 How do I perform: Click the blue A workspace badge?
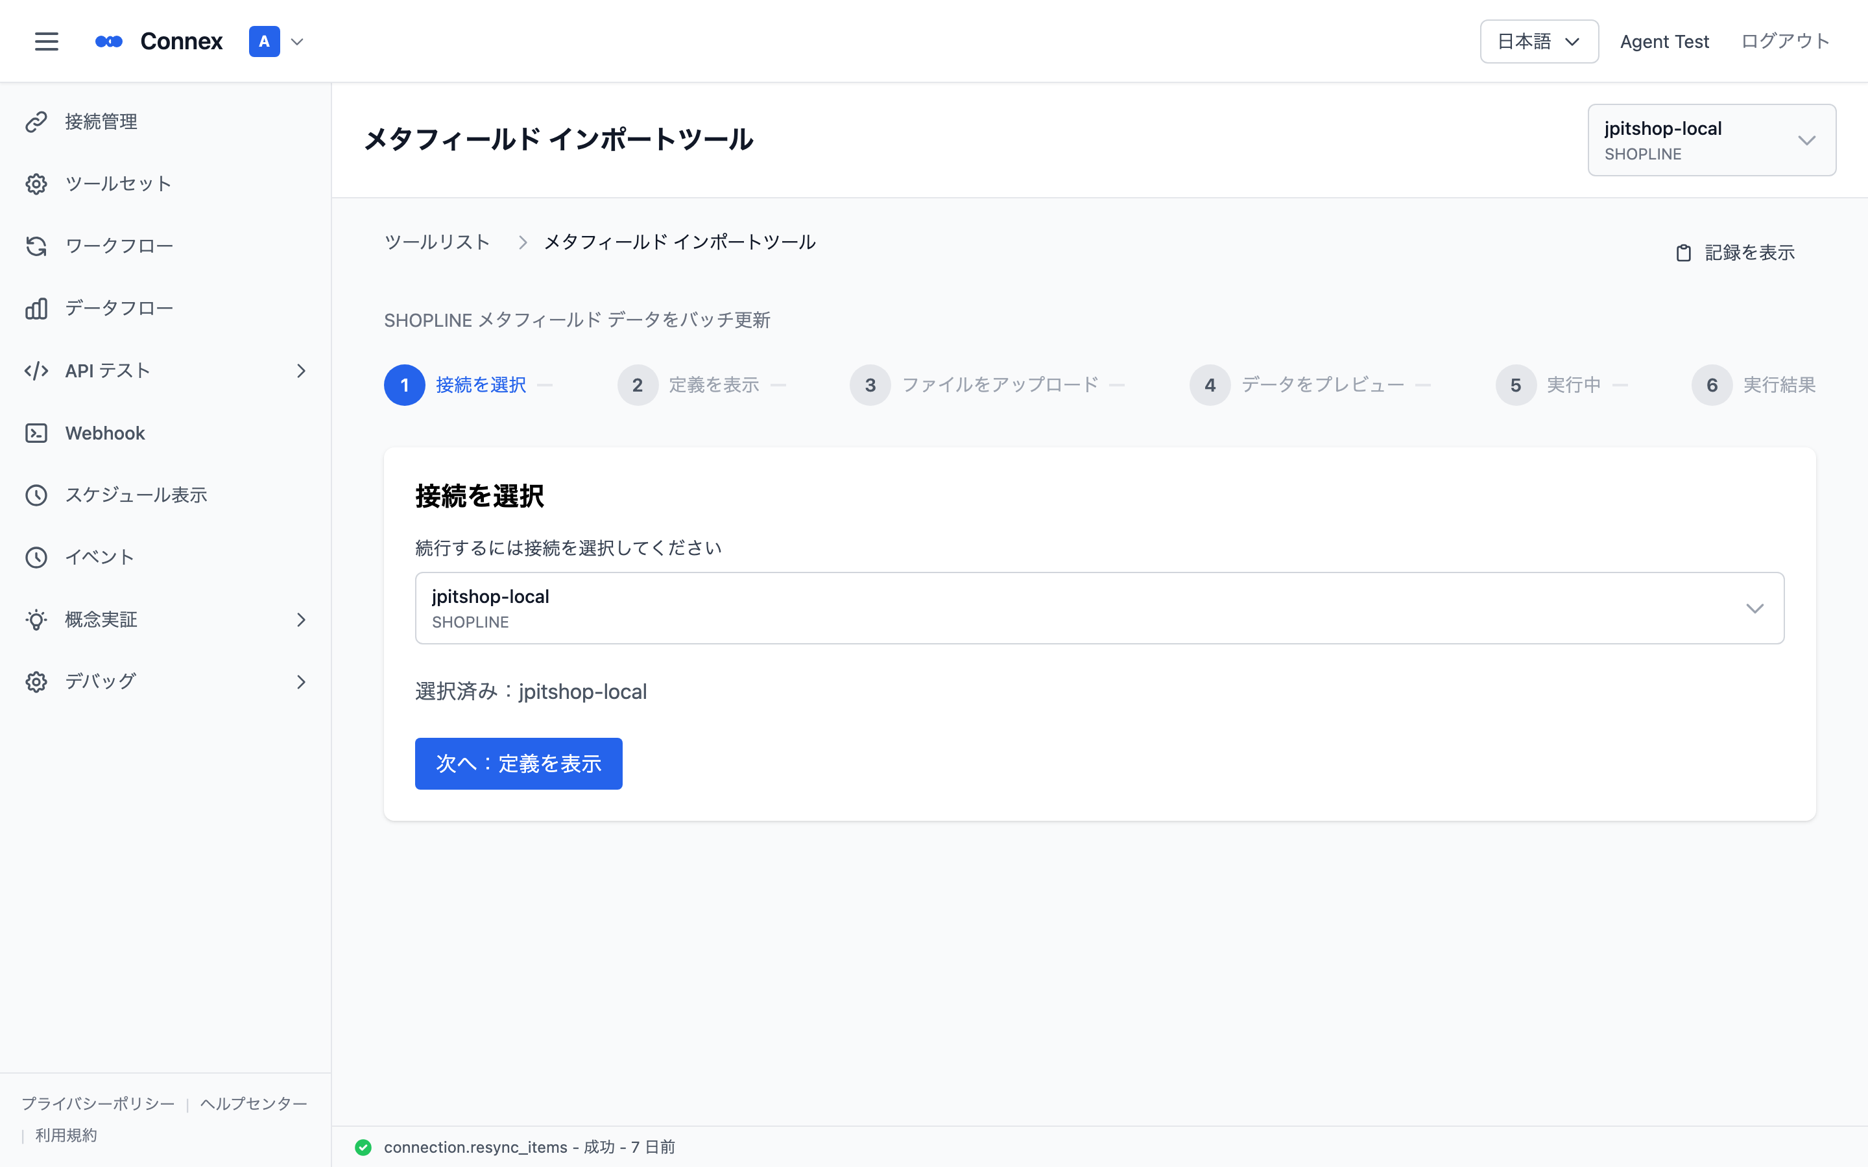264,41
